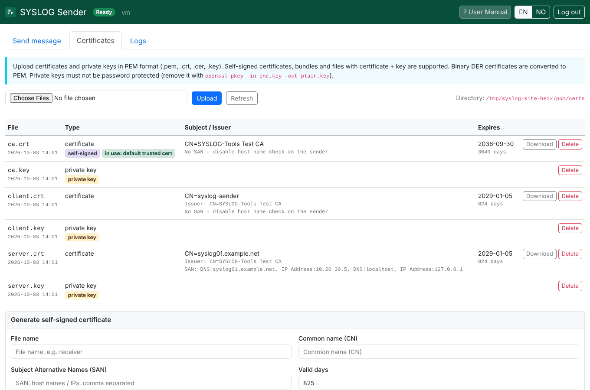This screenshot has width=590, height=390.
Task: Download the server.crt certificate
Action: click(x=539, y=254)
